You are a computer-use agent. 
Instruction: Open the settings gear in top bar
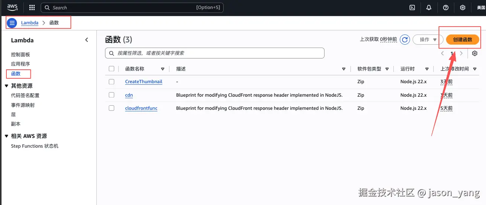(x=463, y=7)
